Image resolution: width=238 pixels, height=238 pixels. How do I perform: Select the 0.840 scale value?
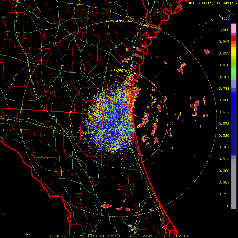click(224, 65)
